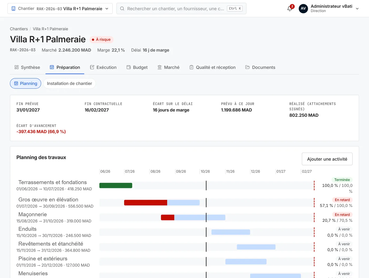Switch to the Préparation tab

[x=65, y=67]
